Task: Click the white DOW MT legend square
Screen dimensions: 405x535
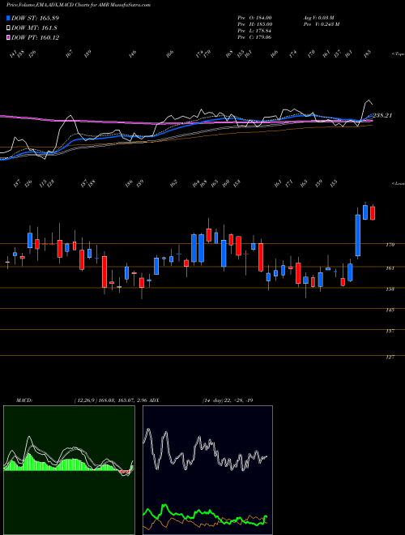Action: 9,28
